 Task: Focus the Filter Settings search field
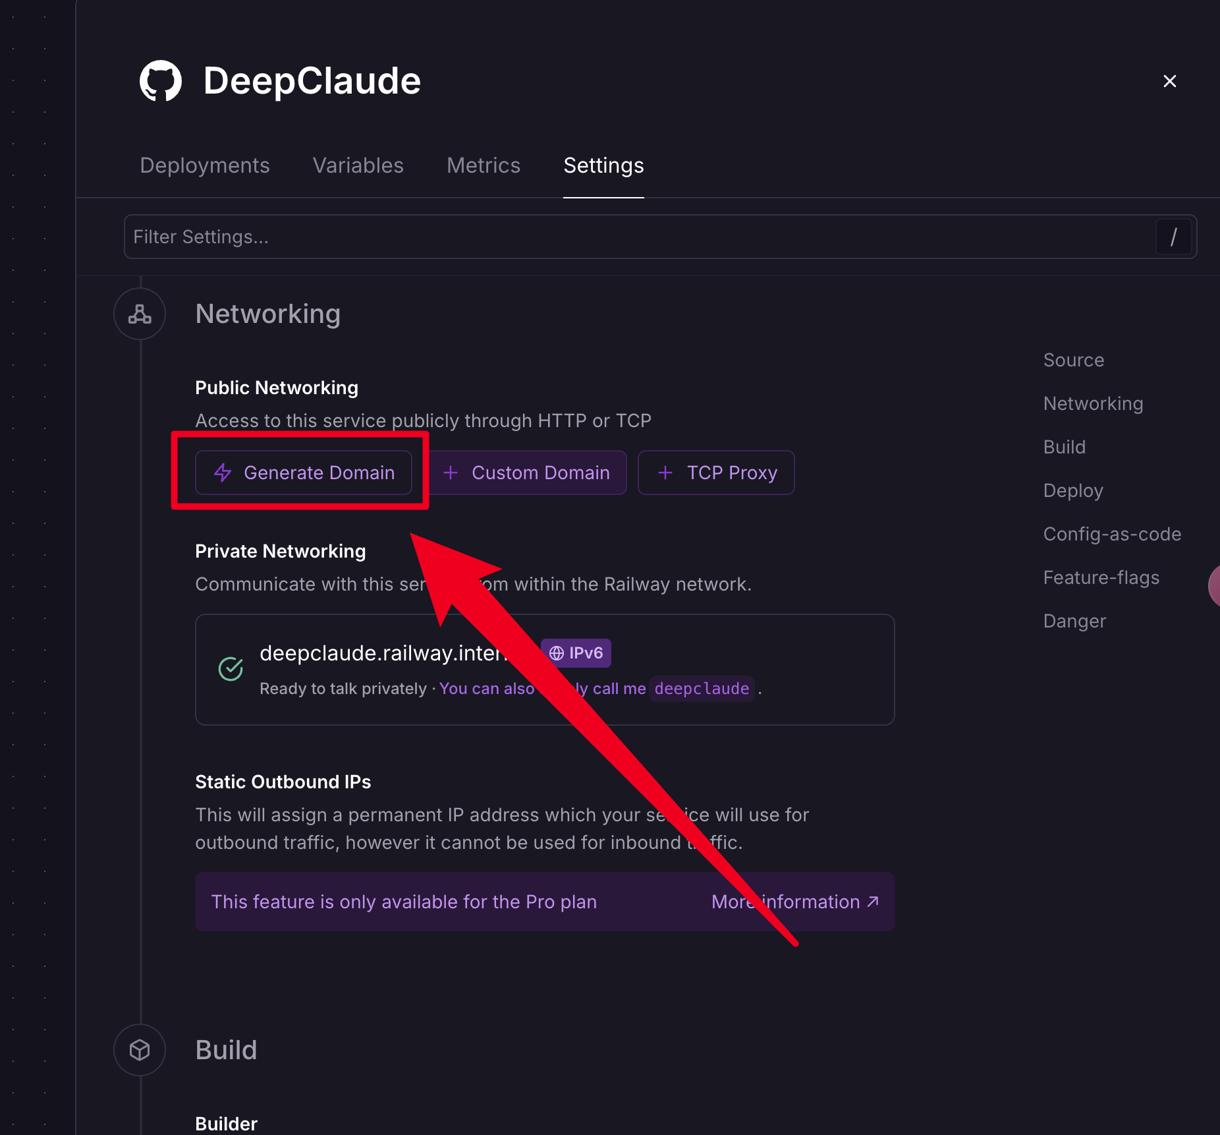(x=660, y=237)
